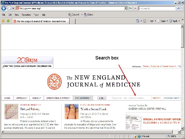Open the Delayed Puberty article title
Viewport: 185px width, 139px height.
(30, 109)
